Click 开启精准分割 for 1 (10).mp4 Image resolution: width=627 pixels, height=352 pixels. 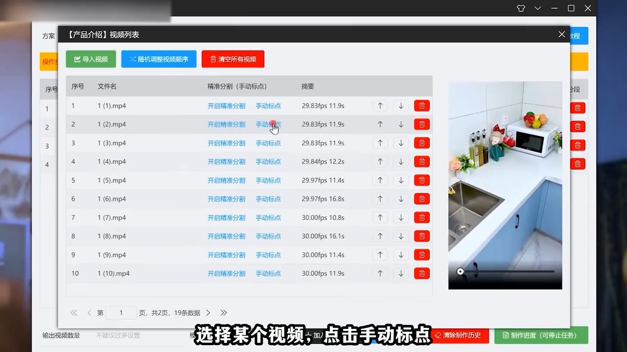[x=226, y=273]
